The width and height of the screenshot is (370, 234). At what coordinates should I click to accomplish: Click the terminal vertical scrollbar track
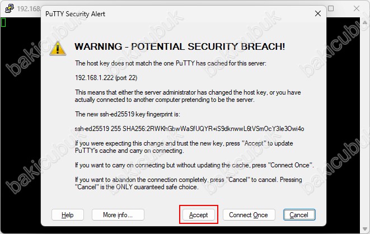(x=365, y=125)
